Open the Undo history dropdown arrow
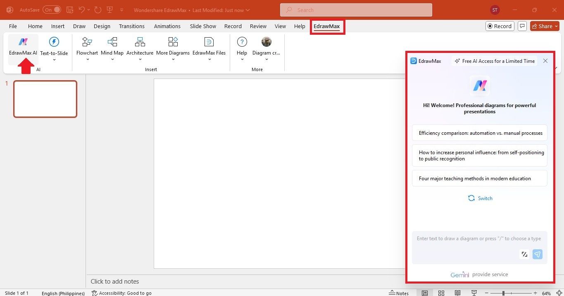Viewport: 564px width, 296px height. 88,10
